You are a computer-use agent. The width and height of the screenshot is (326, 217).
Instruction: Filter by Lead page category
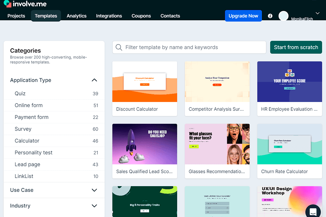point(54,165)
